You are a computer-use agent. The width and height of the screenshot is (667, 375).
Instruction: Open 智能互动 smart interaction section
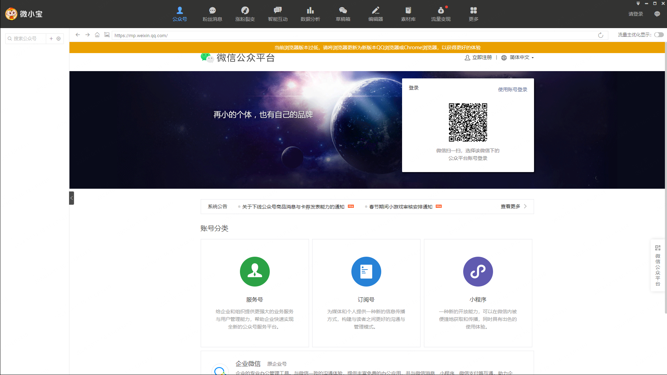click(277, 14)
